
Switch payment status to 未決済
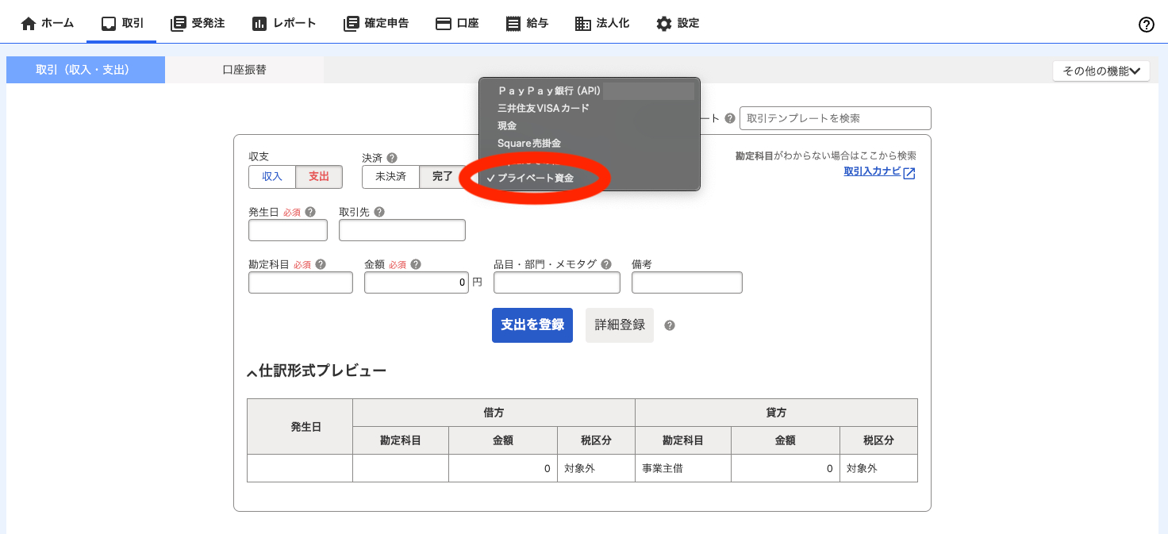coord(390,177)
